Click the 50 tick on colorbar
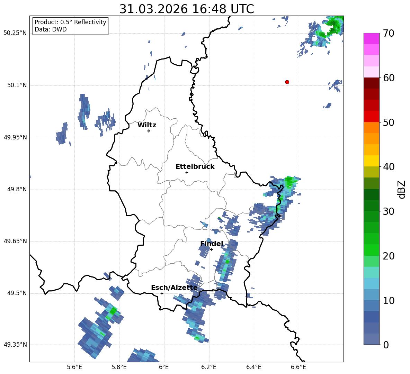 [x=389, y=122]
